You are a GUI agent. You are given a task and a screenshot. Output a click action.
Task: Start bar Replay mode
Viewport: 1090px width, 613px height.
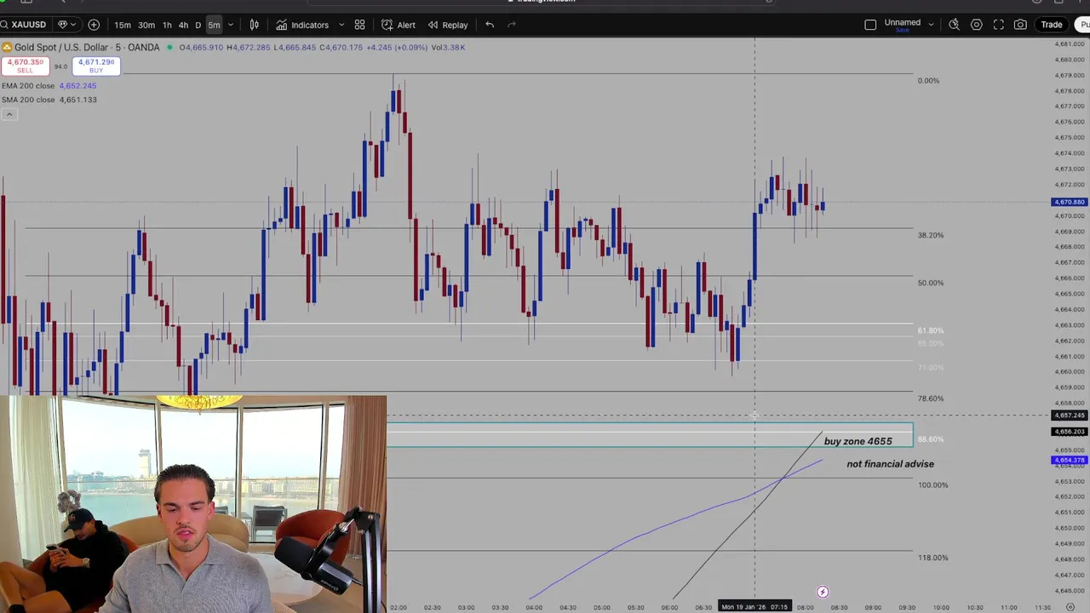point(447,25)
